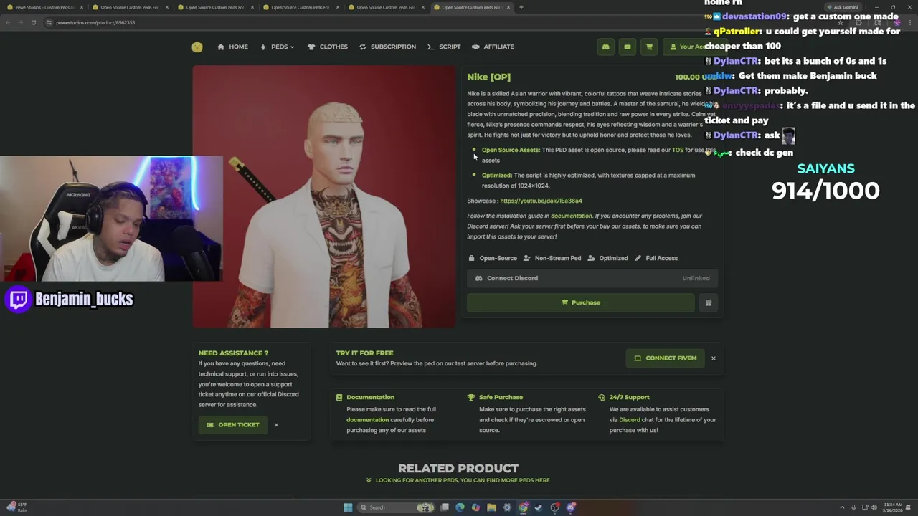Open Steam from the taskbar
Image resolution: width=918 pixels, height=516 pixels.
(x=539, y=507)
